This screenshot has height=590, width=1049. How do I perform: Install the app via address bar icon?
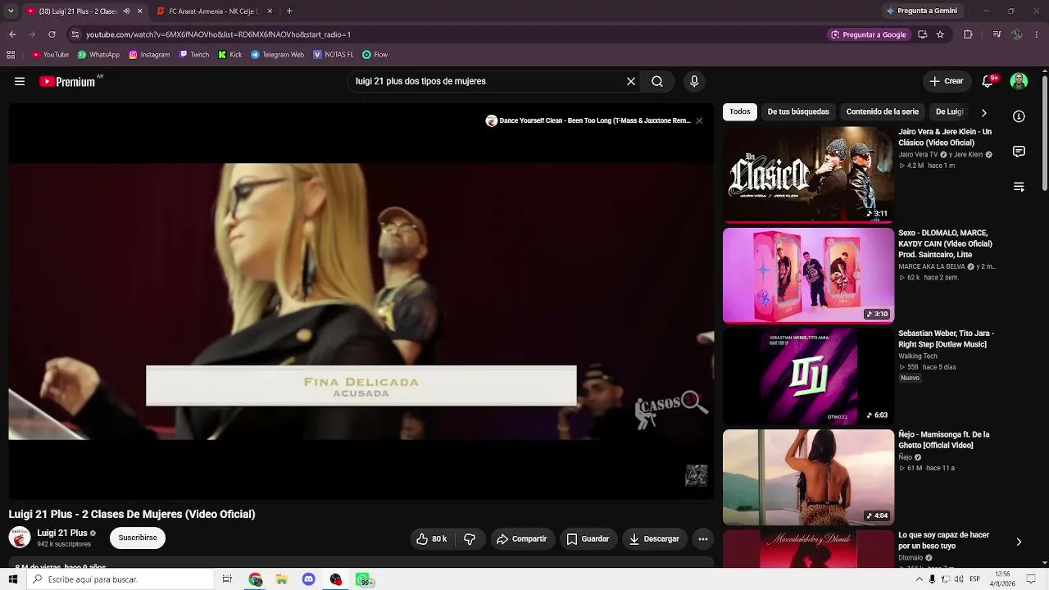click(923, 34)
